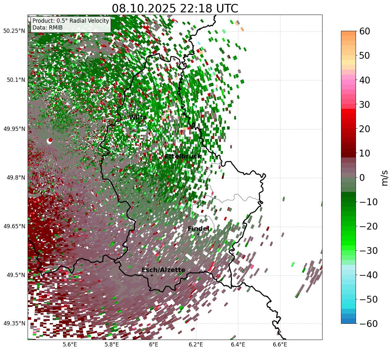This screenshot has width=392, height=351.
Task: Click the 5.6°E longitude label
Action: click(x=70, y=345)
